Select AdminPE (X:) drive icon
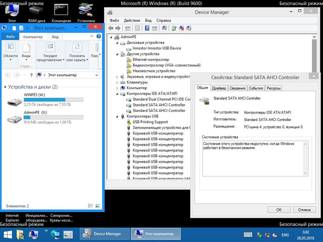This screenshot has height=242, width=323. click(x=15, y=119)
